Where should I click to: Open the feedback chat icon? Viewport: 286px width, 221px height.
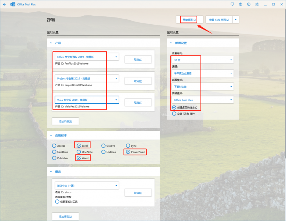click(x=232, y=4)
